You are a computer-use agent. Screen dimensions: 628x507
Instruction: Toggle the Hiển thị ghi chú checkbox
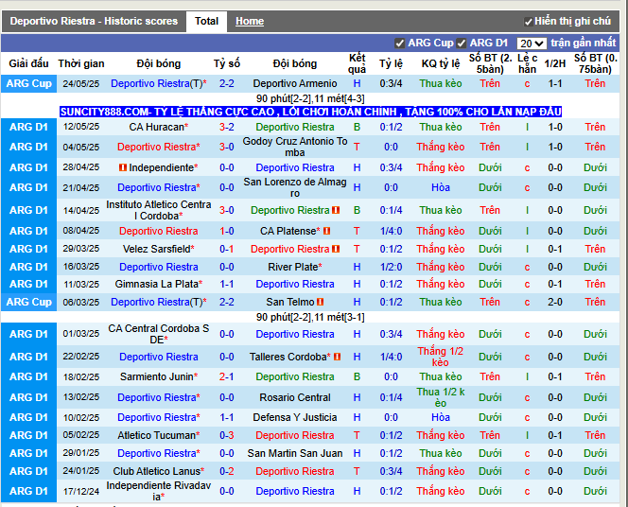pos(529,22)
